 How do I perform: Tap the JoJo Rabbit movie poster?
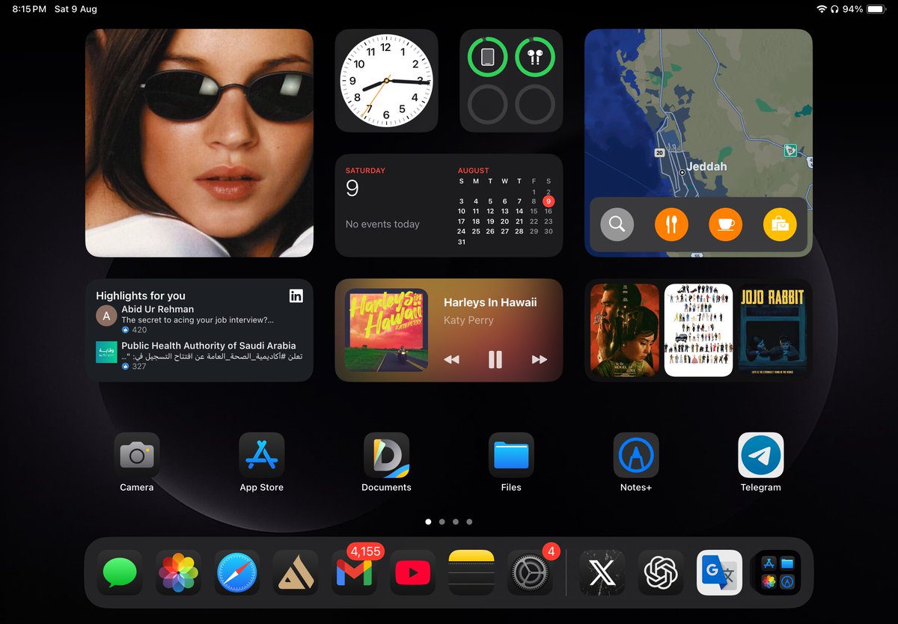click(773, 329)
